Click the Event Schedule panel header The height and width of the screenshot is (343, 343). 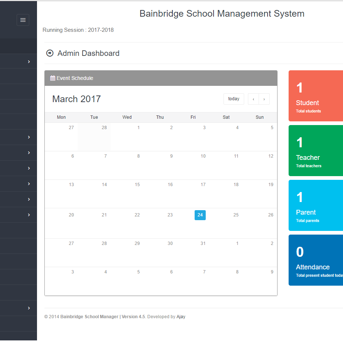pyautogui.click(x=161, y=78)
